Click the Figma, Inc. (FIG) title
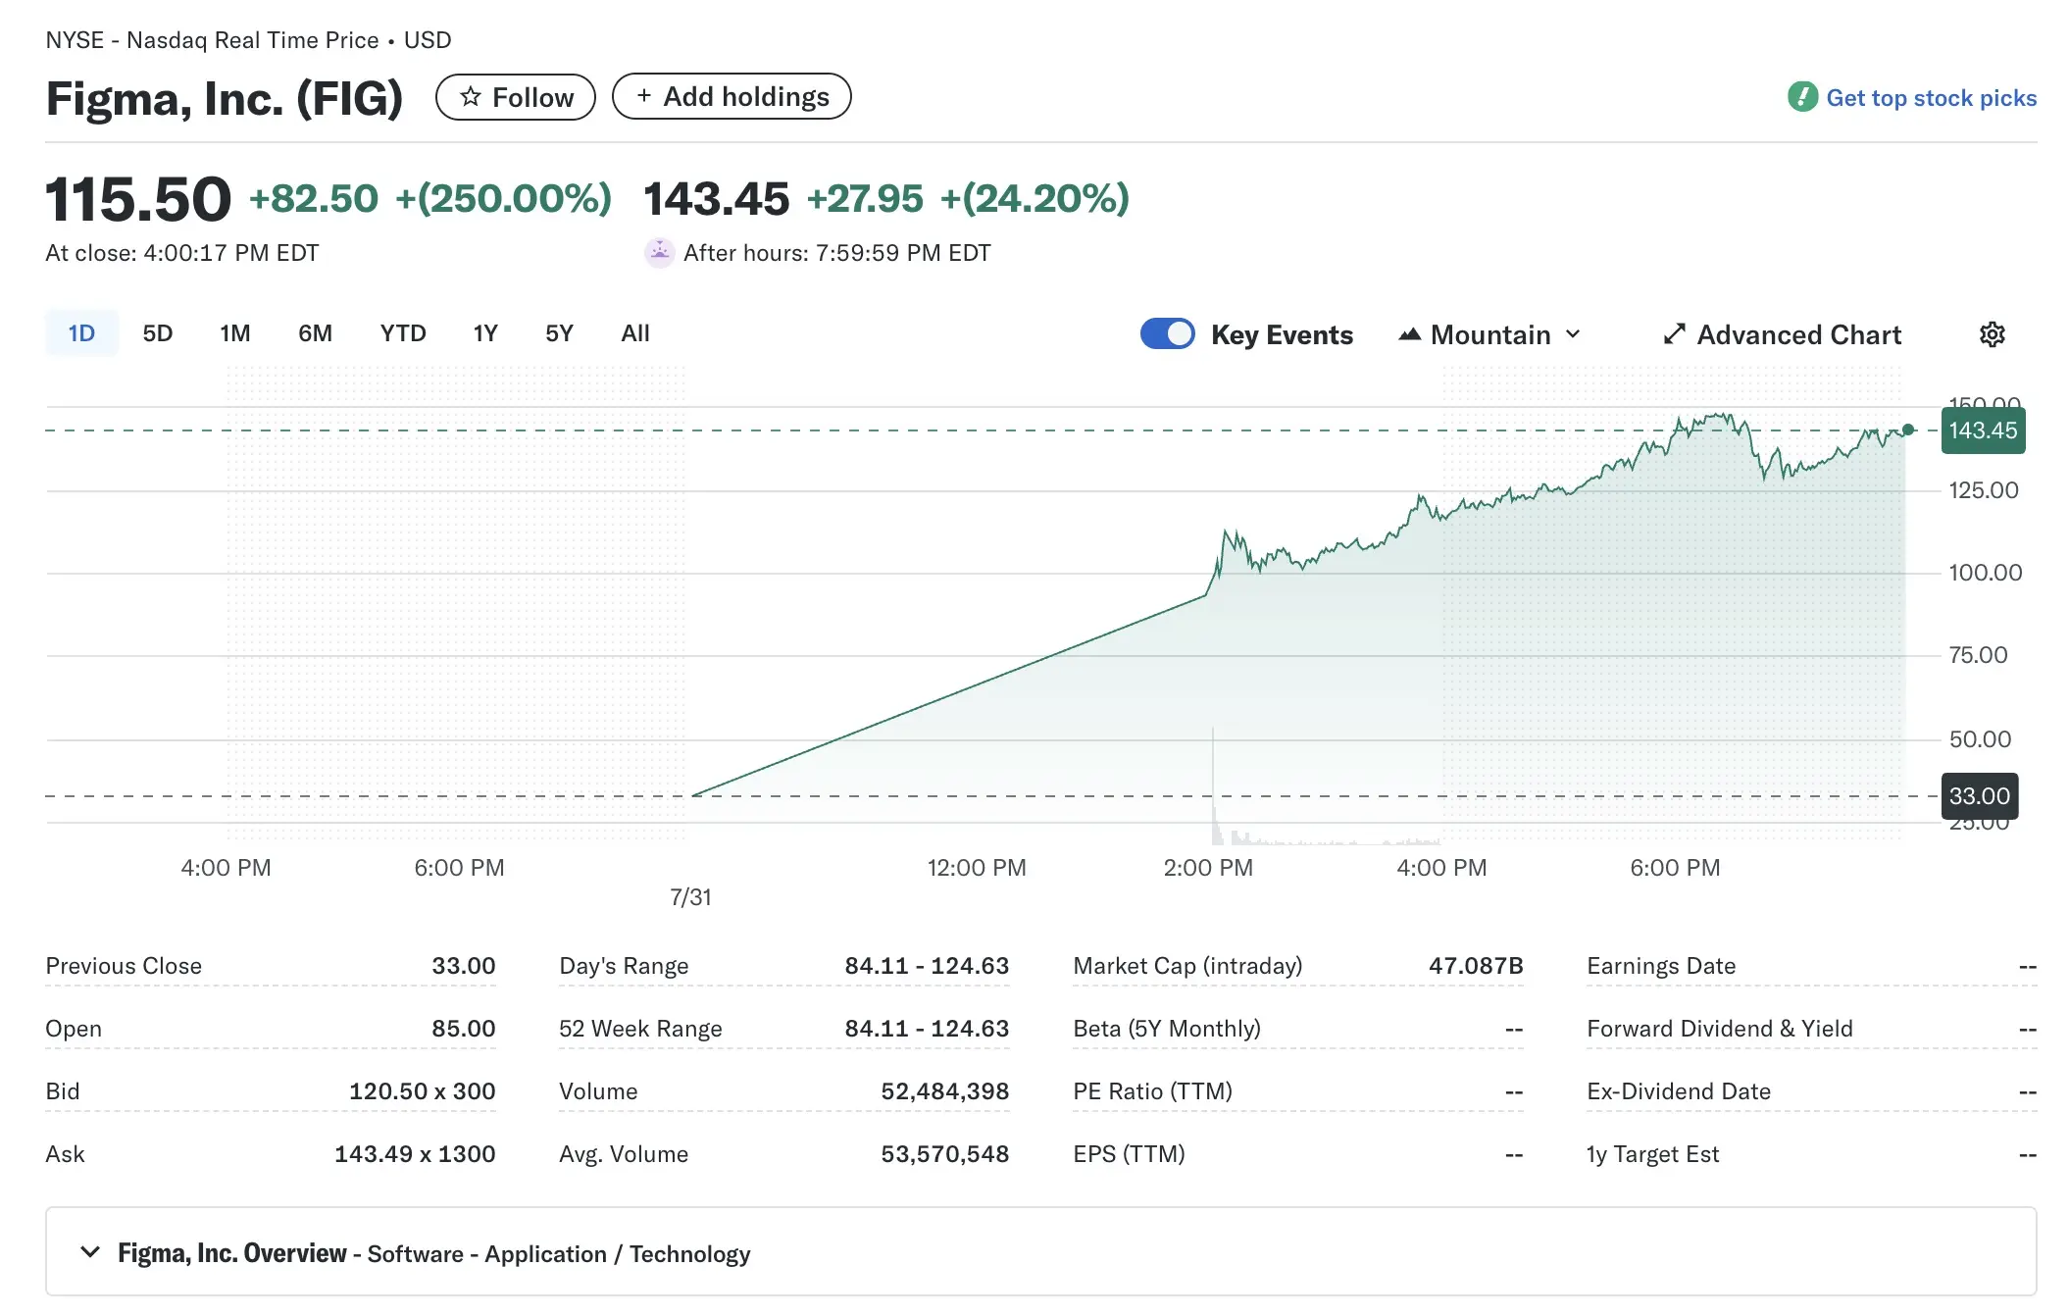This screenshot has height=1316, width=2069. coord(225,98)
